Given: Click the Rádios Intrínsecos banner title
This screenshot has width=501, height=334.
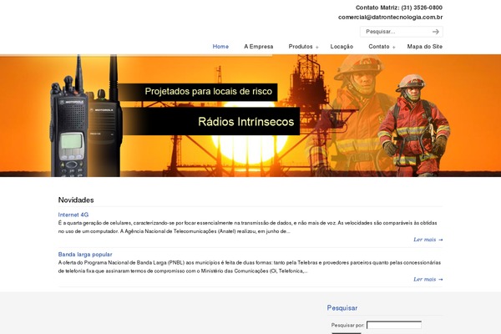Looking at the screenshot, I should tap(246, 122).
